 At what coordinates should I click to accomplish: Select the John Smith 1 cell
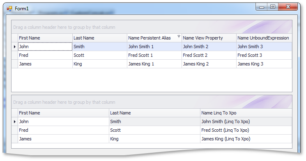click(154, 47)
